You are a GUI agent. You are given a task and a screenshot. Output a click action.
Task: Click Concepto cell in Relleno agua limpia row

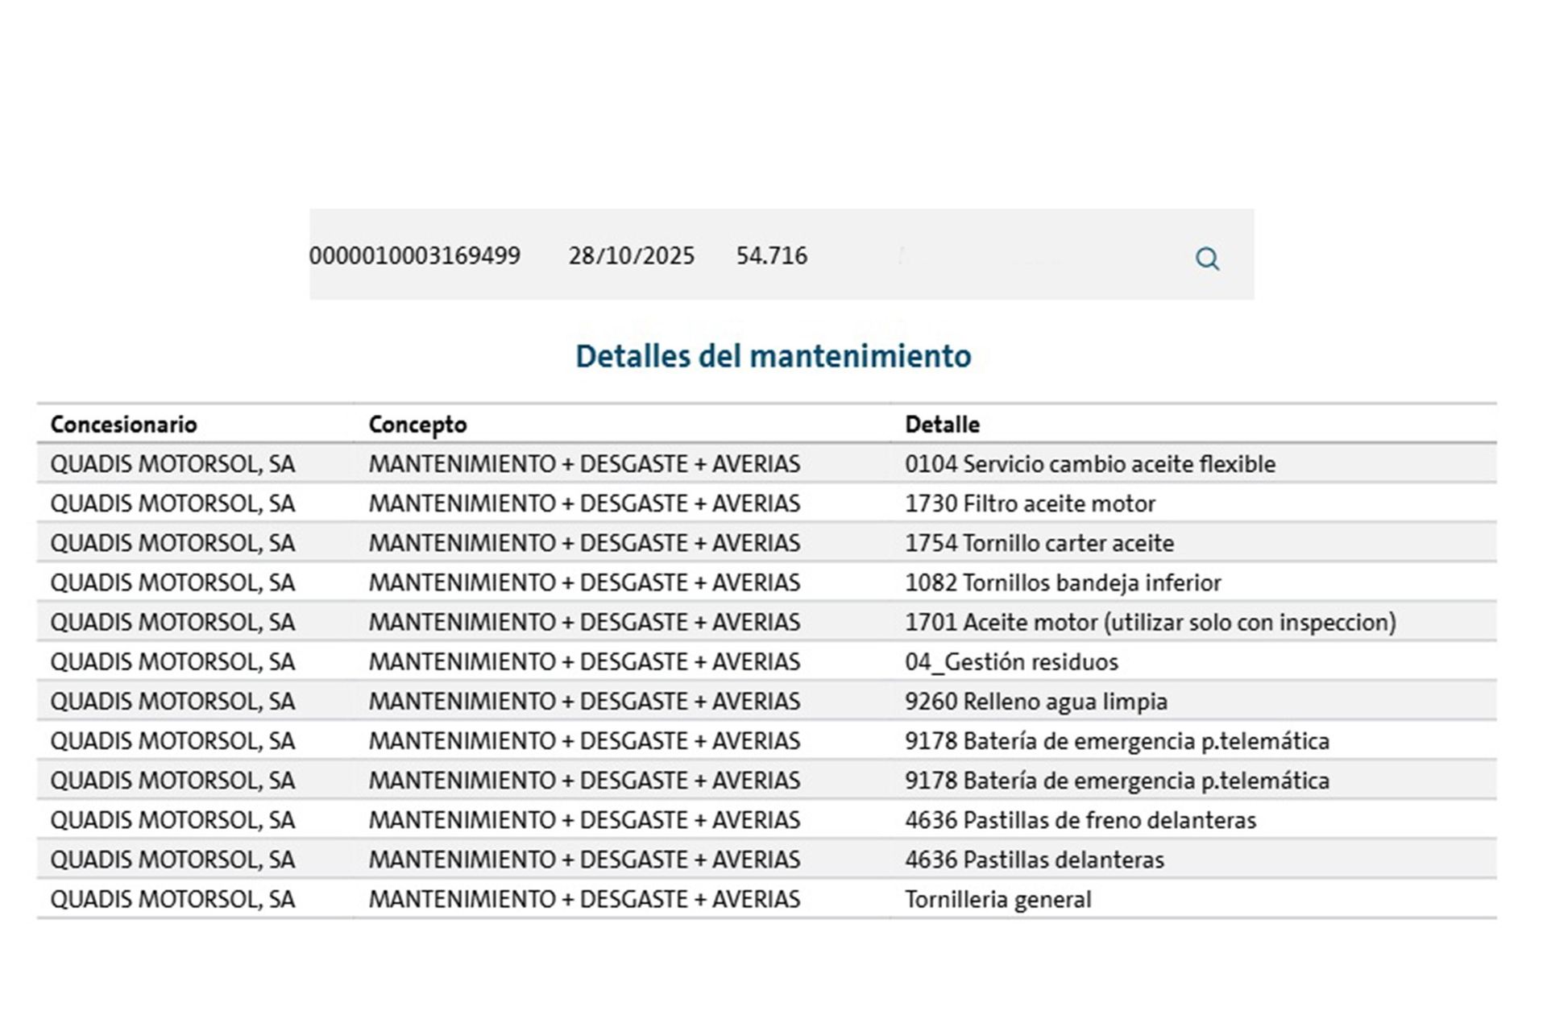(x=584, y=702)
